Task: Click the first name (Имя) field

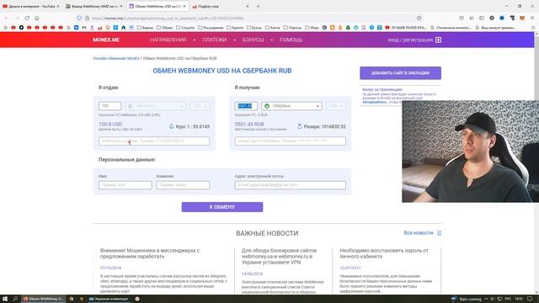Action: click(x=125, y=185)
